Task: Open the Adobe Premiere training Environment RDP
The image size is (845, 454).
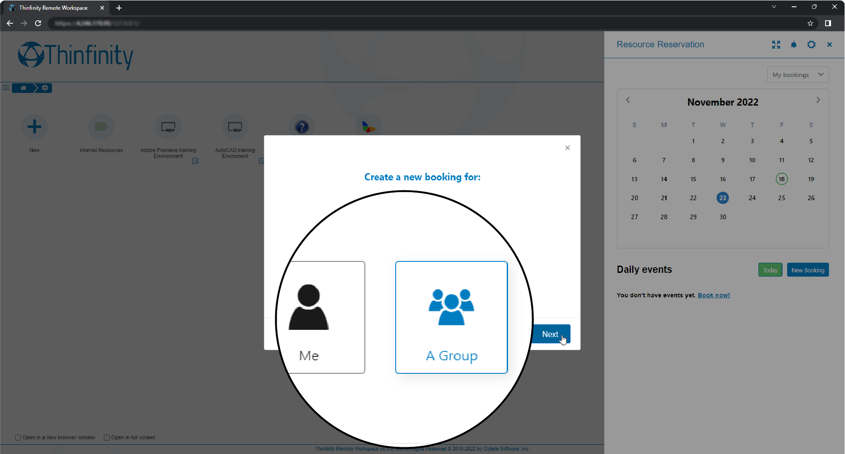Action: [168, 127]
